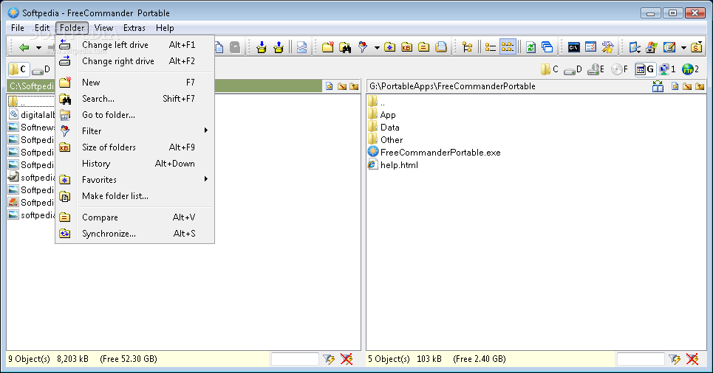Click the overlapping windows swap panels icon
713x373 pixels.
coord(547,47)
